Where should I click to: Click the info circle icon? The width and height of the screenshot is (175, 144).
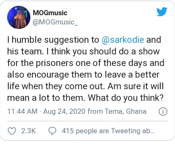162,111
